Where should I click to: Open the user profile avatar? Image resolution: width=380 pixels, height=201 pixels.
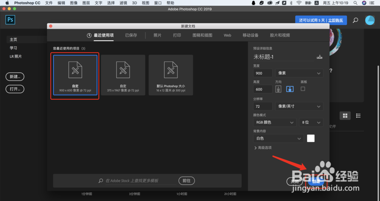coord(370,20)
